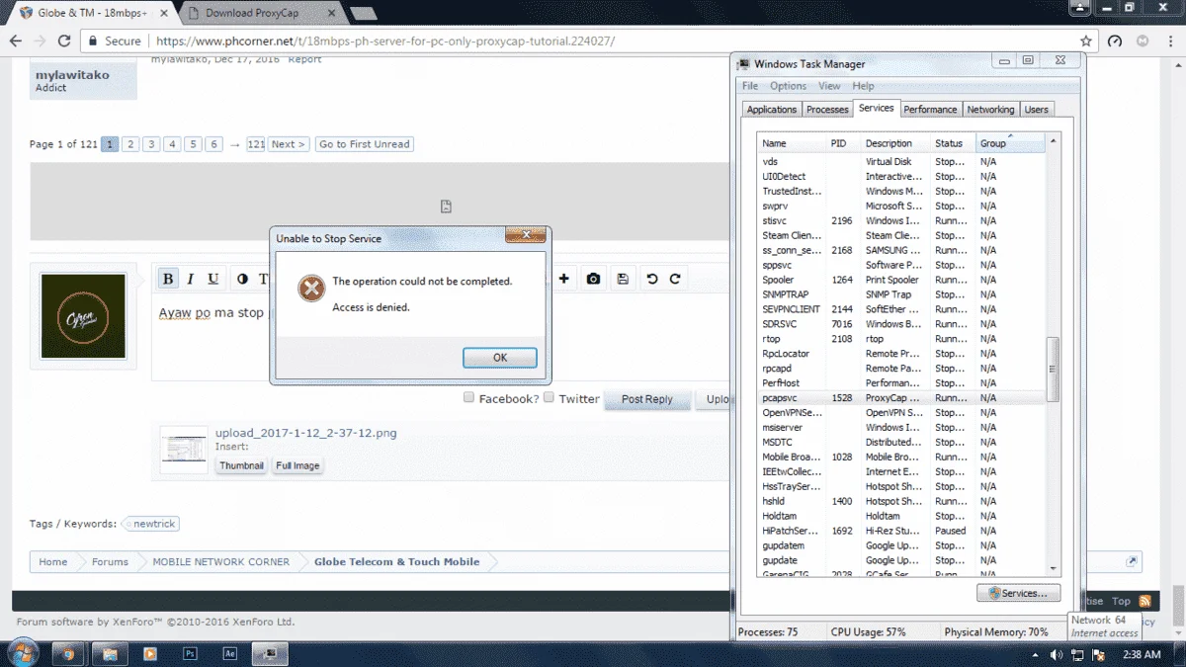
Task: Open the text color picker in the editor
Action: coord(242,279)
